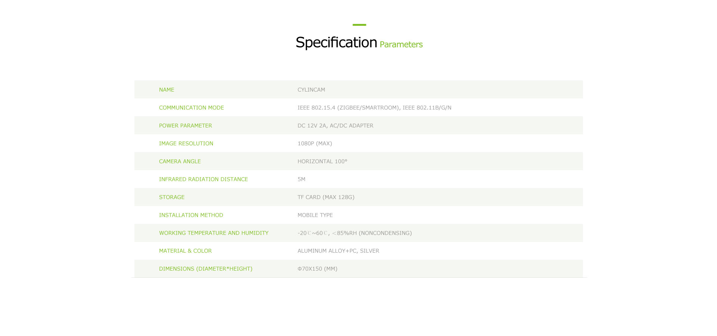Click the Φ70X150 (MM) value

[317, 269]
